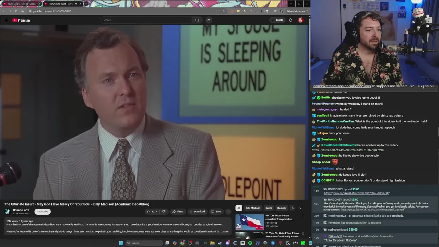439x247 pixels.
Task: Open the streamlabs link in stream overlay
Action: point(342,86)
